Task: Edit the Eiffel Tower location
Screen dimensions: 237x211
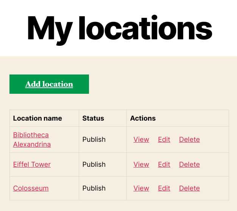Action: (x=164, y=164)
